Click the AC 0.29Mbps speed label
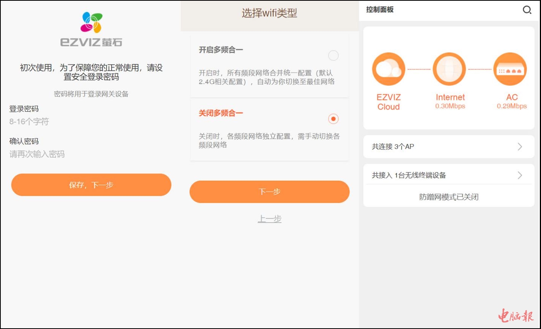Viewport: 541px width, 329px height. (x=511, y=106)
